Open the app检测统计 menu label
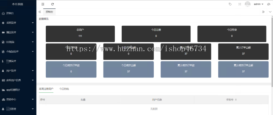Screen dimensions: 273x115 coord(13,90)
